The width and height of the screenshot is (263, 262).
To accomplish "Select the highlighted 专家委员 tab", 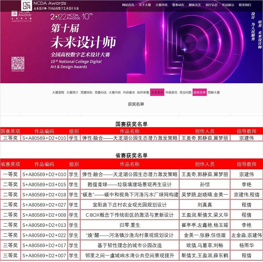I will pos(157,93).
